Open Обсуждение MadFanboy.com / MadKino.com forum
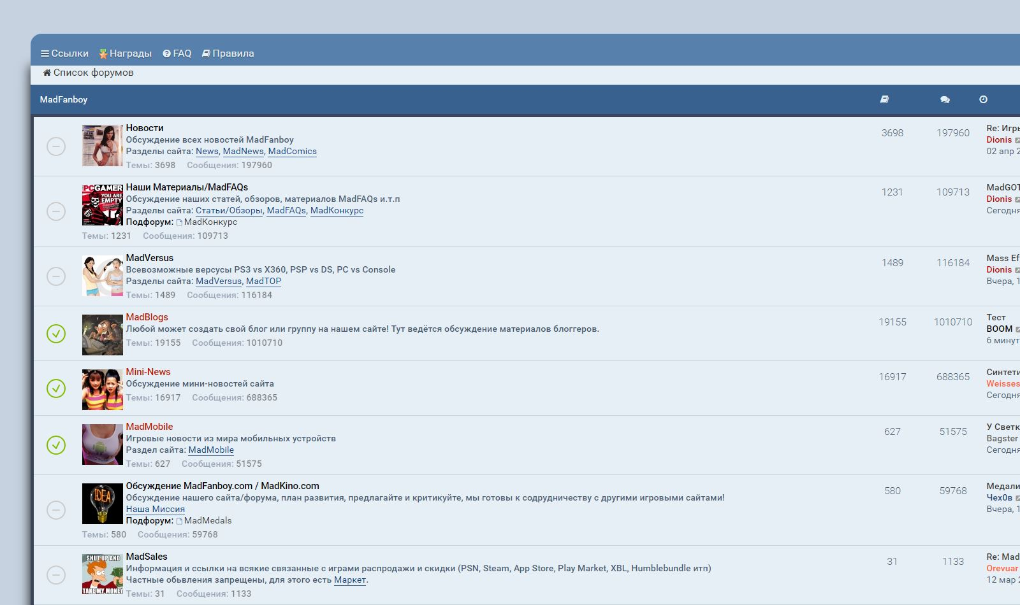The height and width of the screenshot is (605, 1020). [222, 486]
